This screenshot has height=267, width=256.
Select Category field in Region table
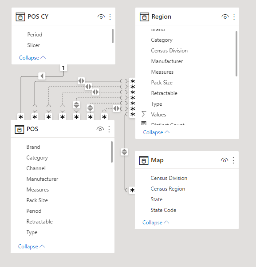pos(161,40)
